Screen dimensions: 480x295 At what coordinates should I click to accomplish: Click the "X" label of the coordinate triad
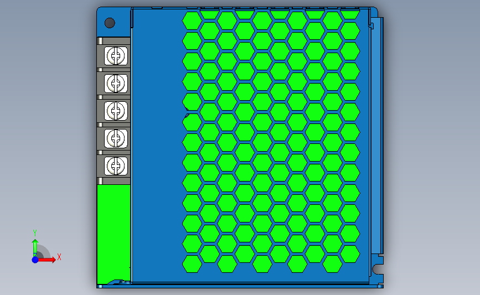tap(59, 257)
